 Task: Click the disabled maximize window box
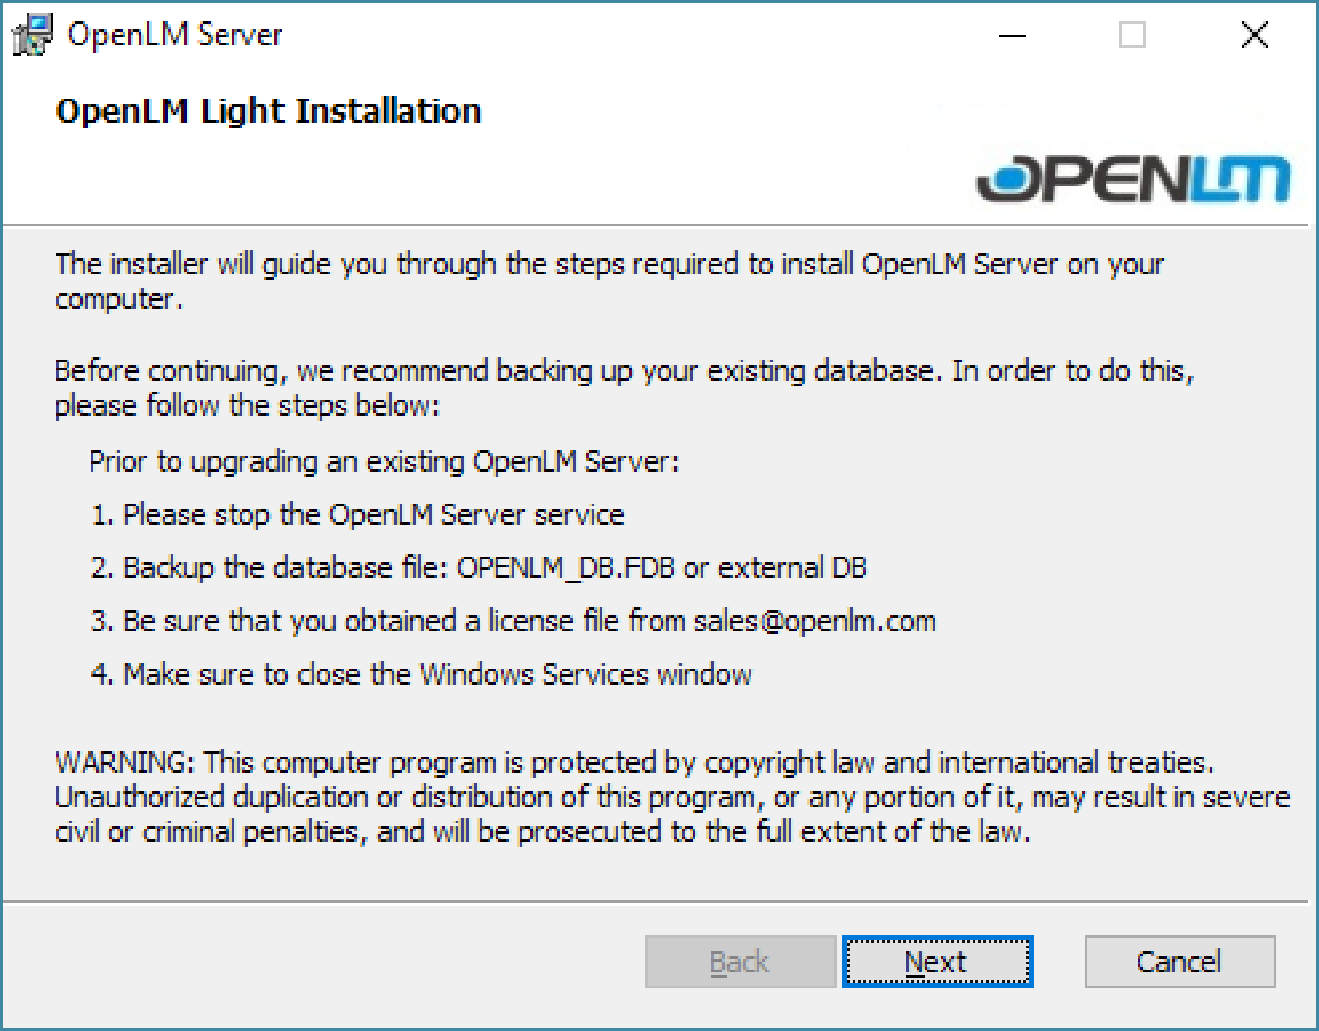coord(1132,35)
